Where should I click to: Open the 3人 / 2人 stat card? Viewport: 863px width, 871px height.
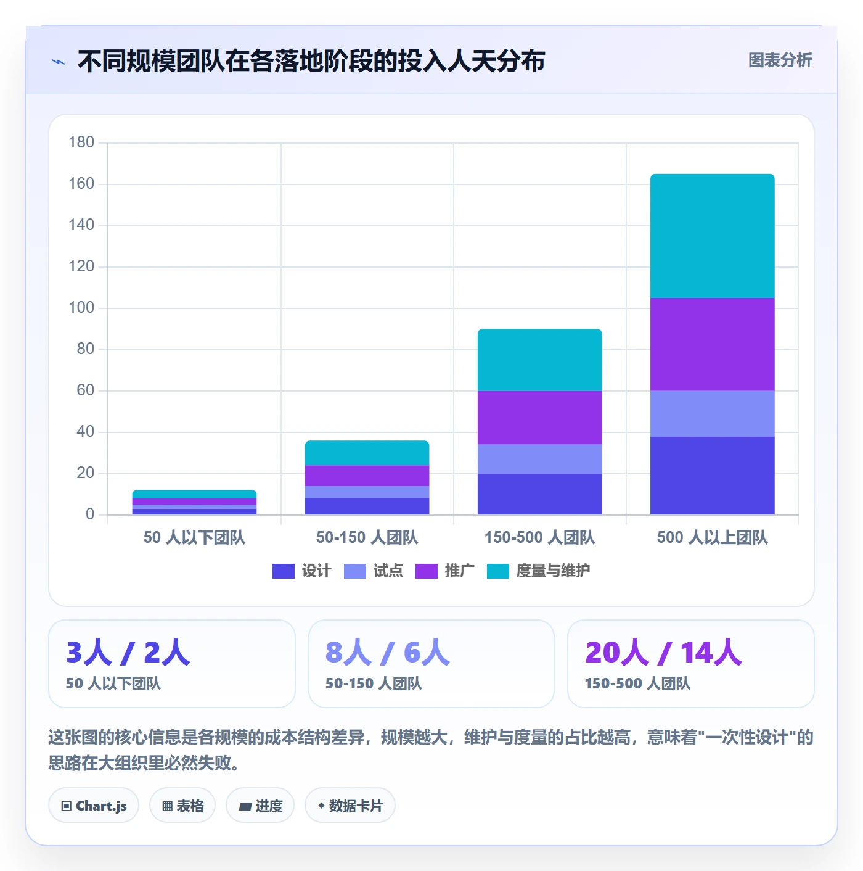[172, 664]
